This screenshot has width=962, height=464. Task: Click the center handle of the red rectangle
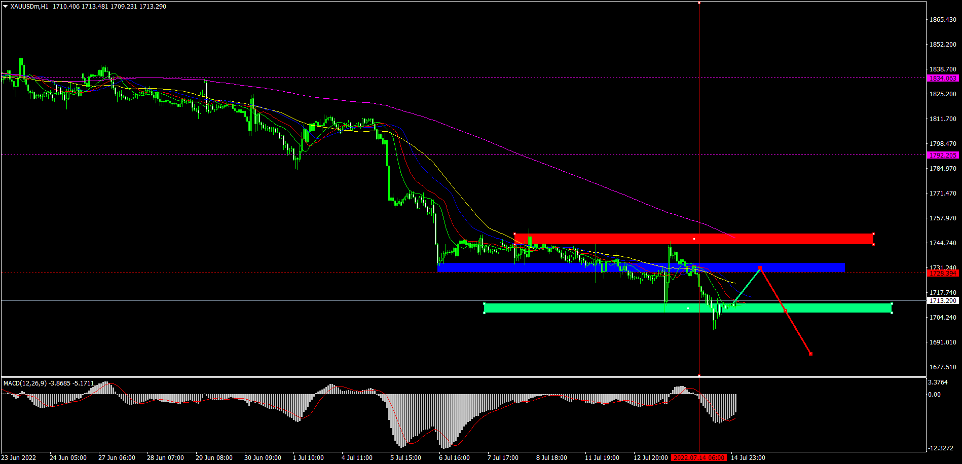coord(694,239)
